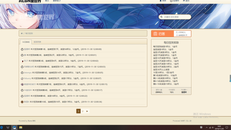
Task: Open user feburry profile link
Action: point(27,78)
